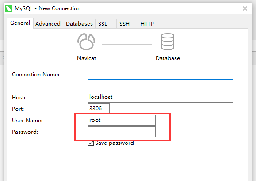Open the HTTP tab
The width and height of the screenshot is (256, 181).
[148, 24]
